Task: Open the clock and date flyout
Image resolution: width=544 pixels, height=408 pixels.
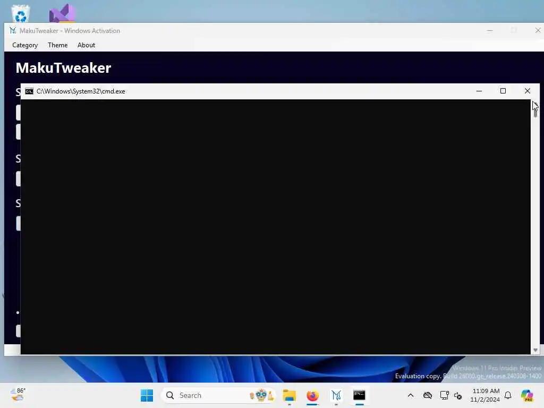Action: pyautogui.click(x=485, y=395)
